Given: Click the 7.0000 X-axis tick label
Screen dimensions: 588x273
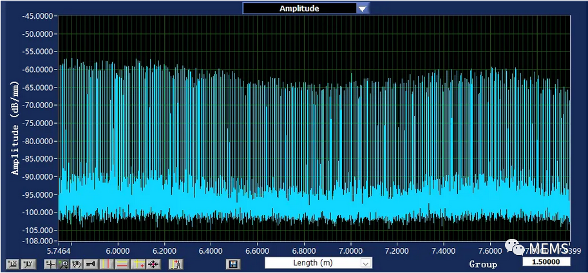Looking at the screenshot, I should coord(350,250).
